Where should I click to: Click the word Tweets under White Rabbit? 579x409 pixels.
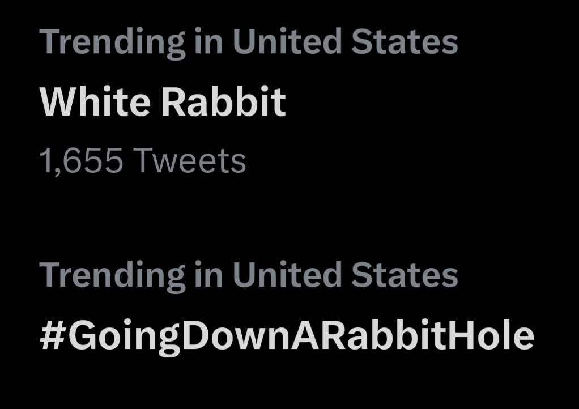[189, 161]
